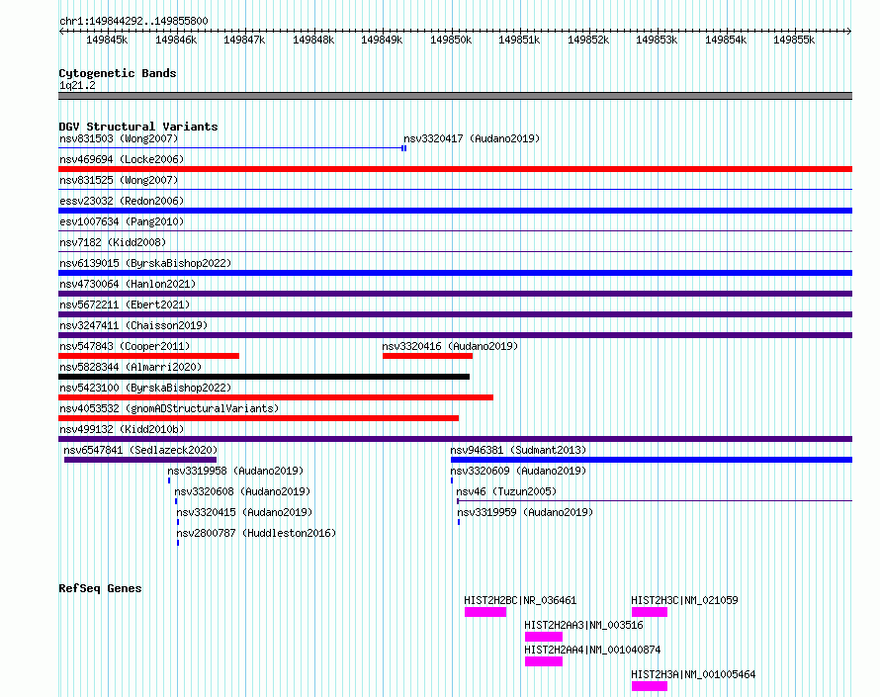The width and height of the screenshot is (880, 697).
Task: Click the red bar of nsv3320416 (Audano2019)
Action: [x=428, y=356]
